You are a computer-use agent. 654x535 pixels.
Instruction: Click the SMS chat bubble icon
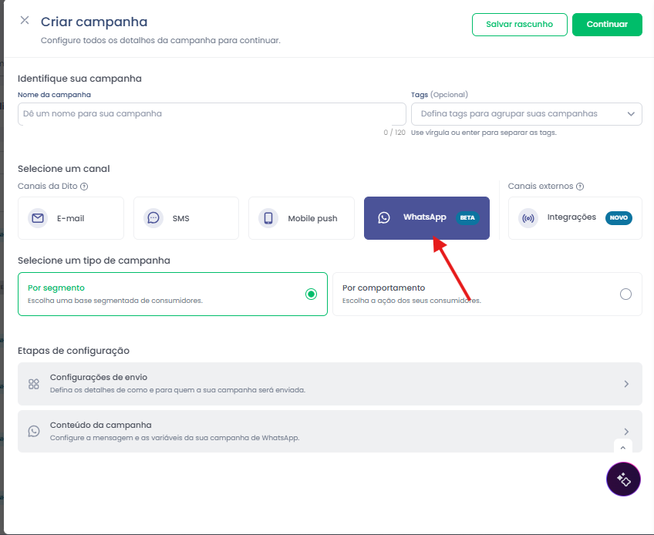click(x=153, y=218)
